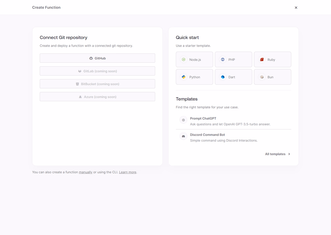Connect with the GitHub button

[97, 58]
